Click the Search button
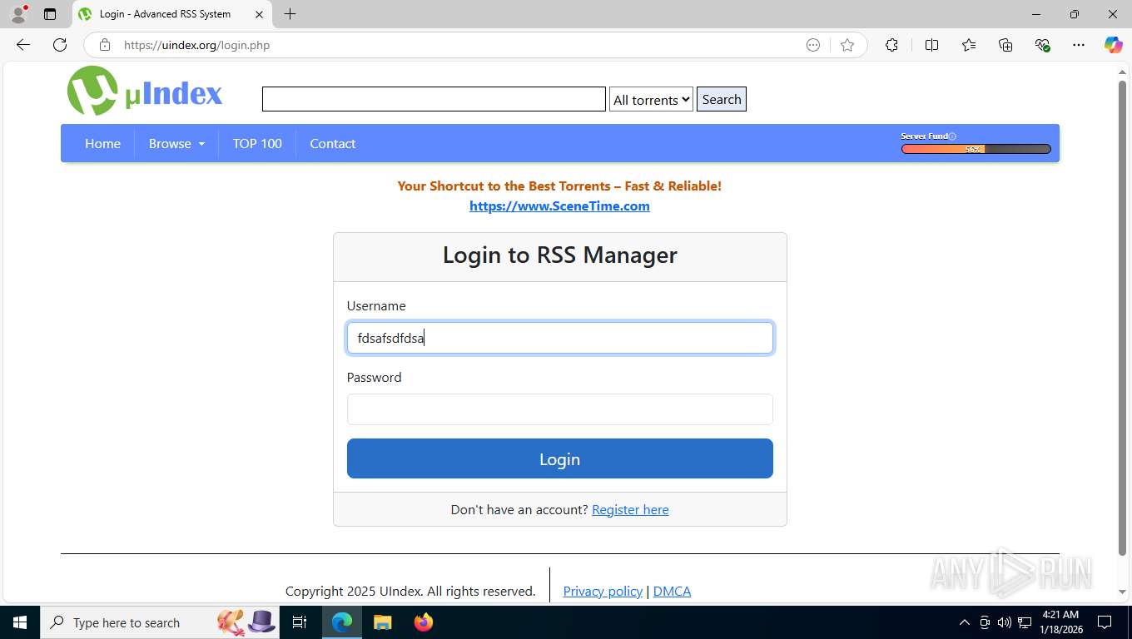This screenshot has height=639, width=1132. [x=722, y=99]
